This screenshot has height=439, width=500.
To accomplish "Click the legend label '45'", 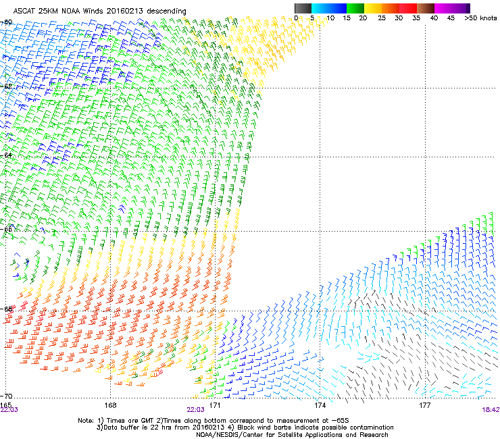I will point(451,18).
